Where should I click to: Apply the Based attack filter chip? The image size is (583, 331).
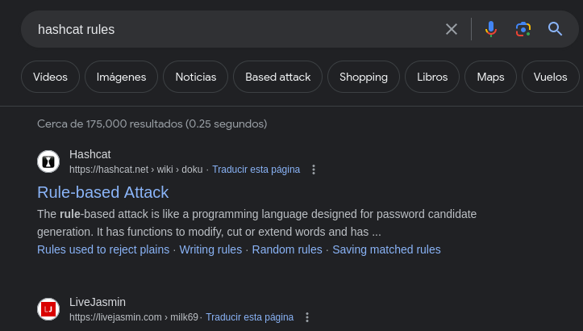[x=277, y=78]
